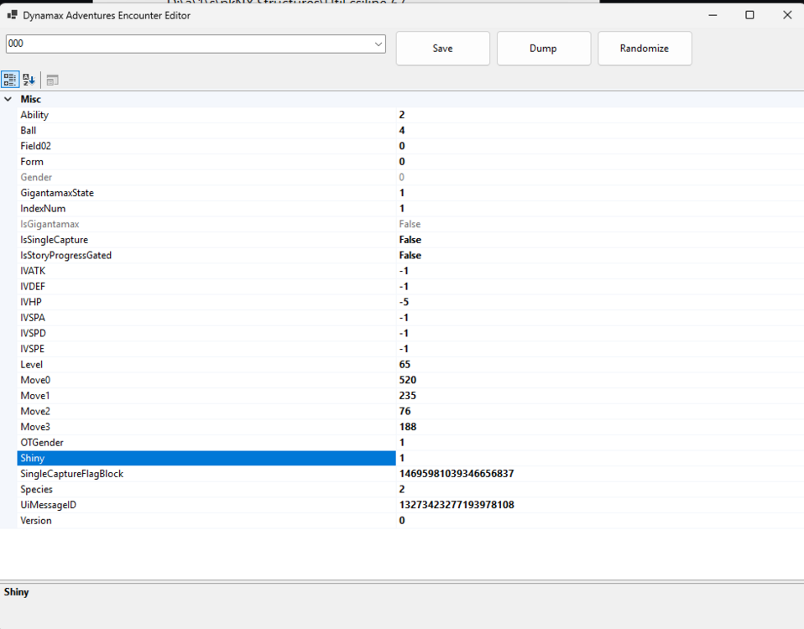Click the app icon in title bar
The width and height of the screenshot is (804, 629).
[13, 15]
